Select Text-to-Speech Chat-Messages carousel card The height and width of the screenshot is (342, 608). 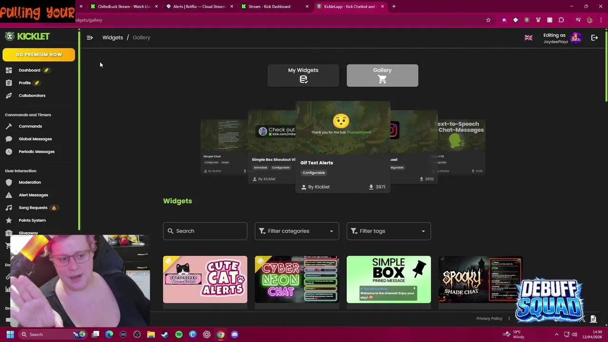(461, 147)
